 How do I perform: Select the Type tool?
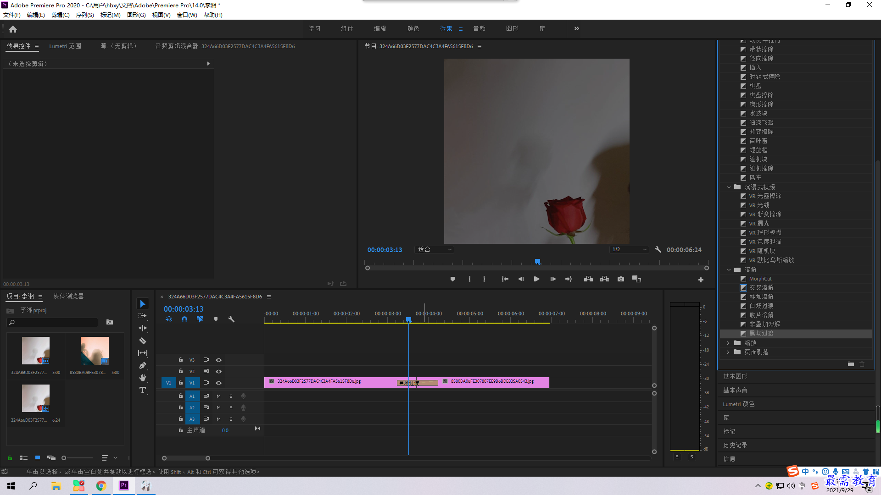pos(143,390)
